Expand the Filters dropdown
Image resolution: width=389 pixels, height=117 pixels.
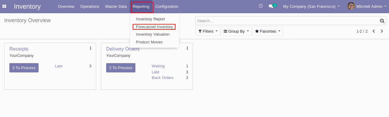[x=208, y=31]
